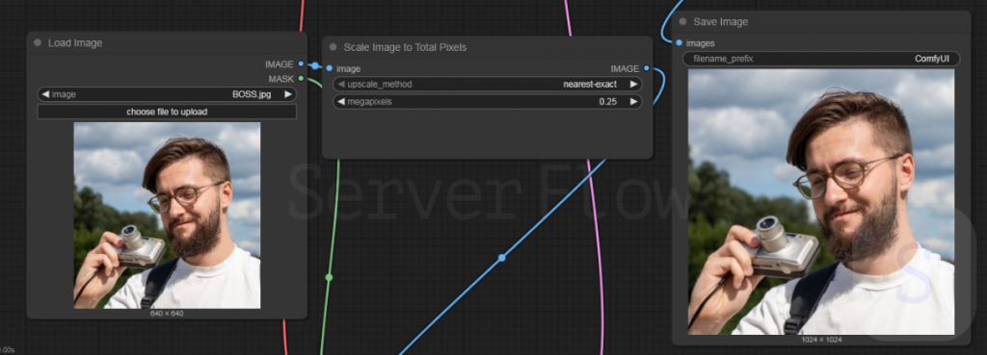Switch upscale_method to next option with right arrow
Screen dimensions: 987x355
pyautogui.click(x=634, y=85)
